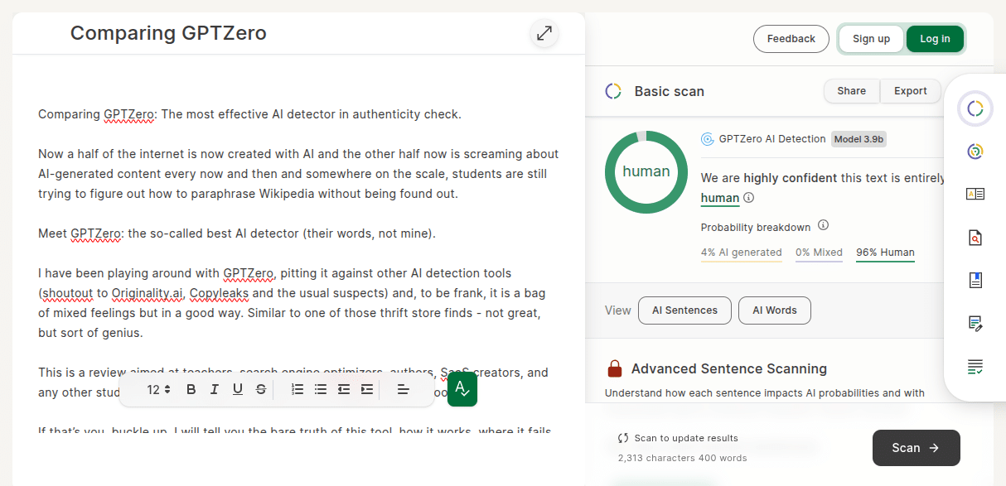Insert a bulleted list
This screenshot has height=486, width=1006.
point(321,389)
